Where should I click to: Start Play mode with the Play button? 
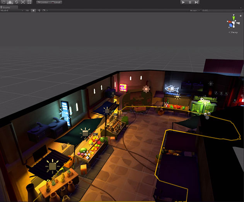point(183,2)
